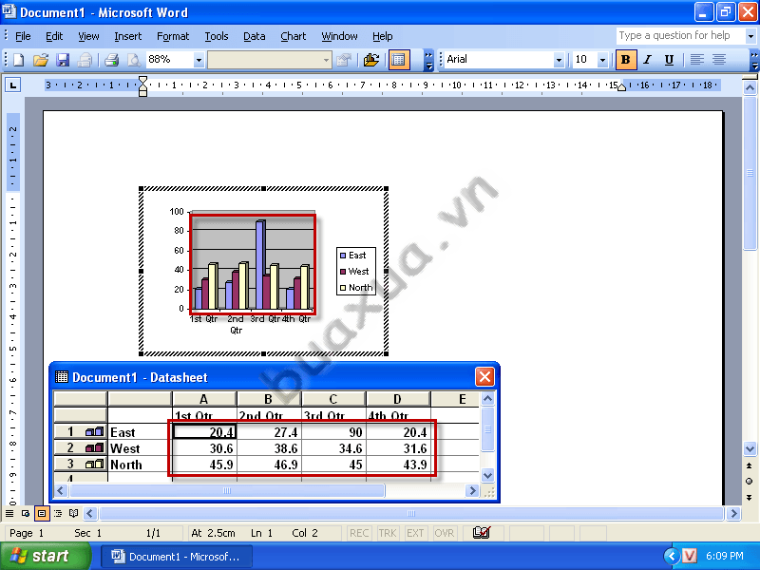760x570 pixels.
Task: Click the E-mail recipient toolbar icon
Action: point(85,60)
